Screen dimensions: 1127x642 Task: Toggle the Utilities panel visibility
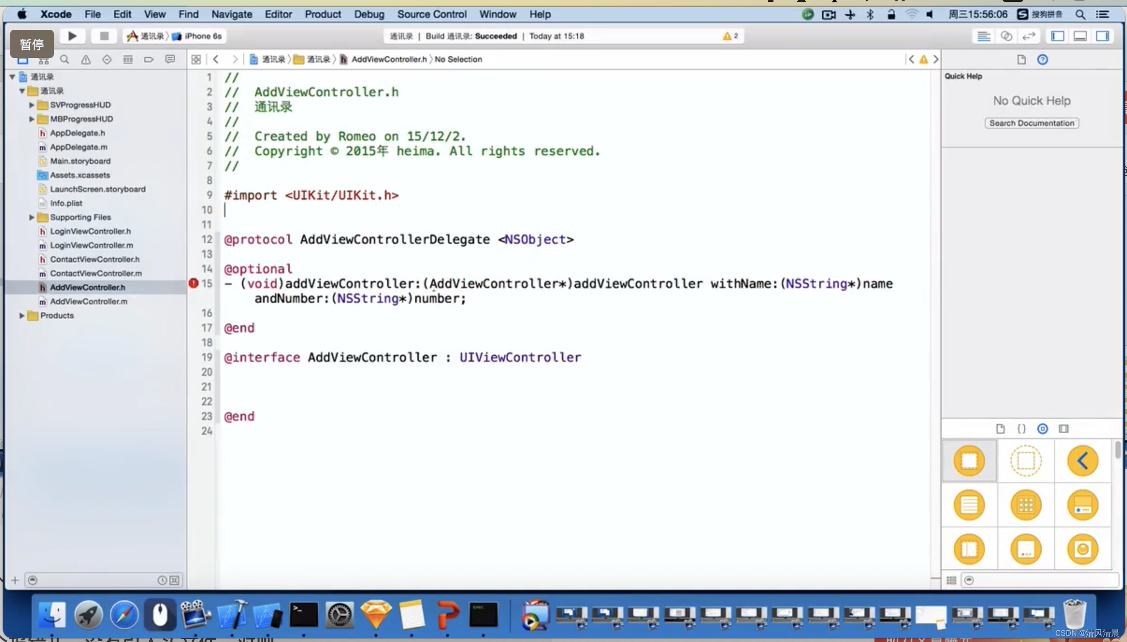[1103, 36]
